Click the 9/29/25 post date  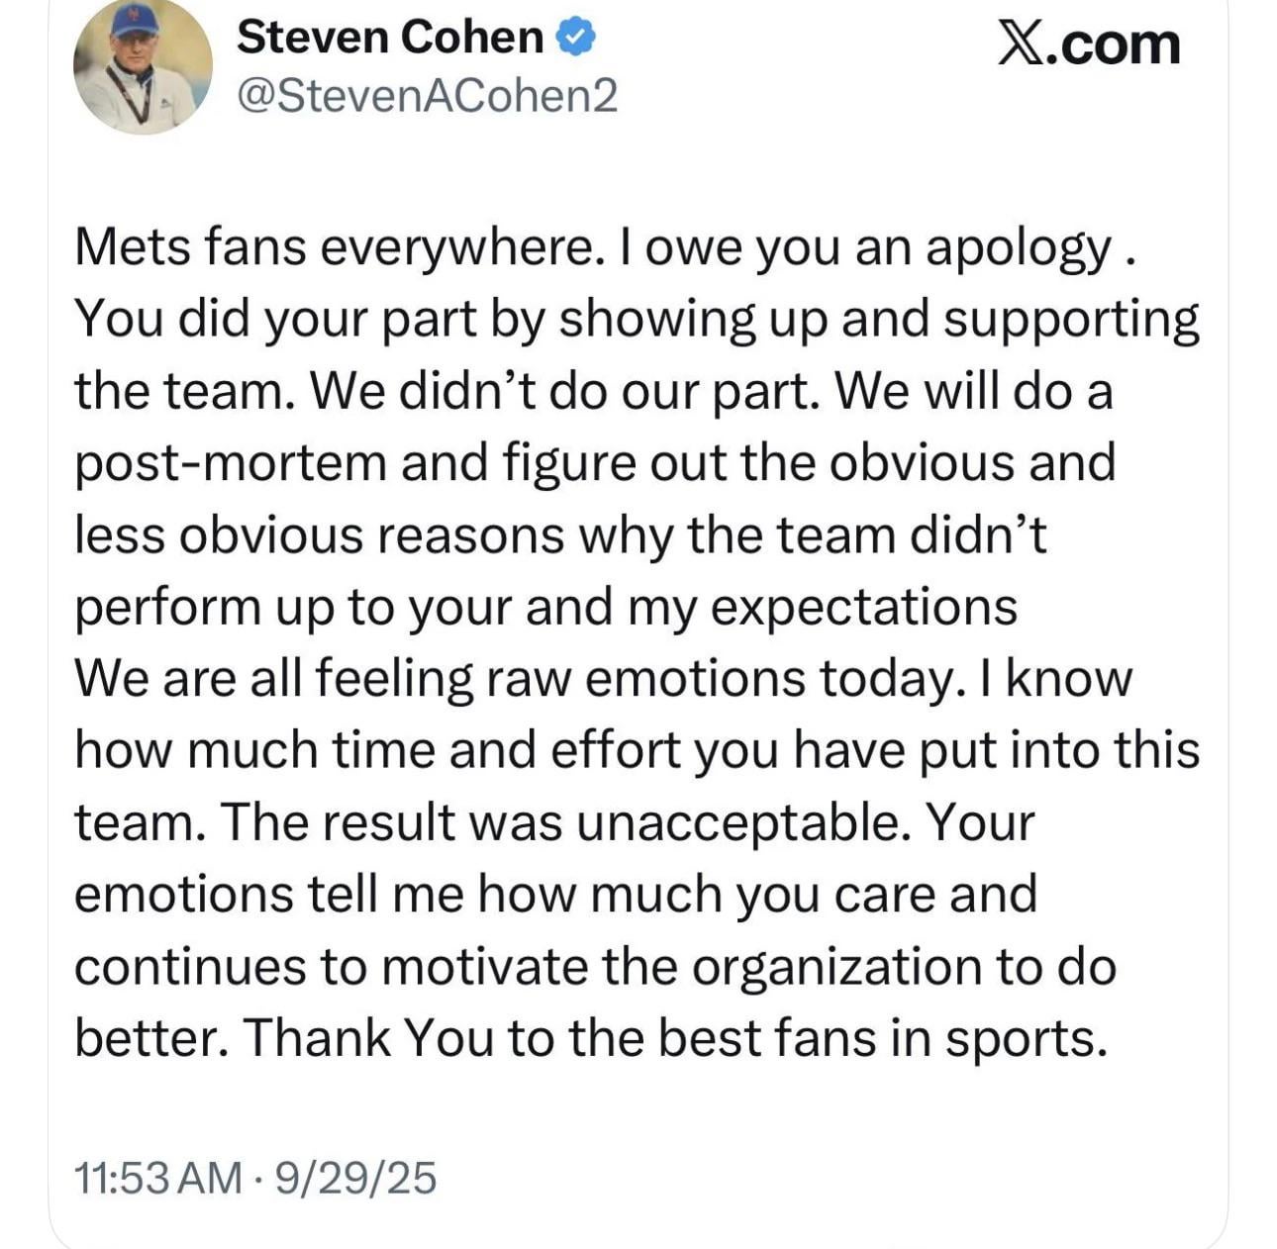tap(356, 1178)
